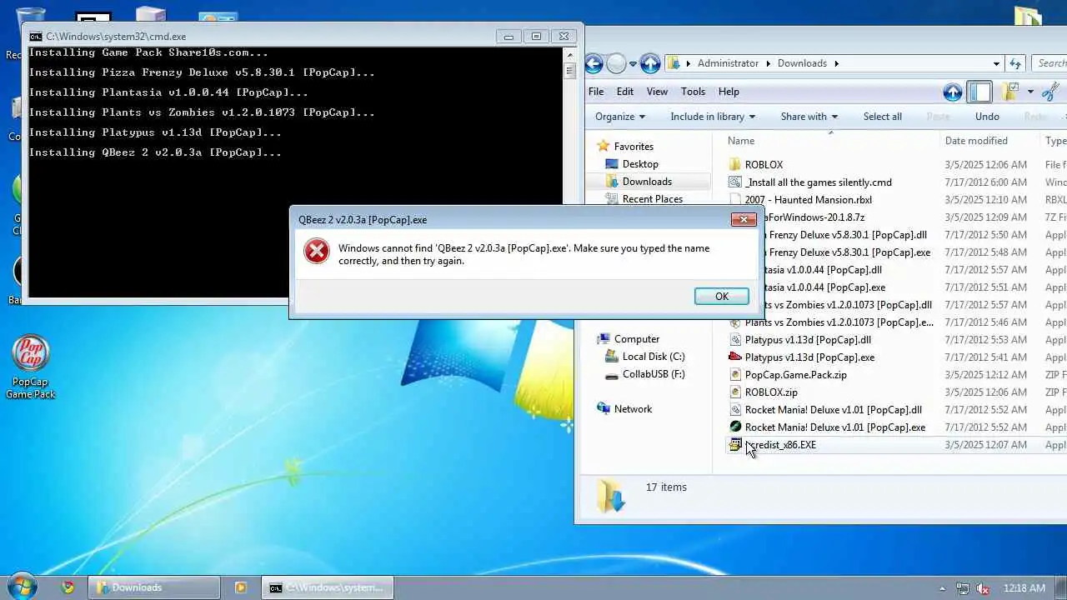Open the address bar history dropdown
The width and height of the screenshot is (1067, 600).
[996, 63]
